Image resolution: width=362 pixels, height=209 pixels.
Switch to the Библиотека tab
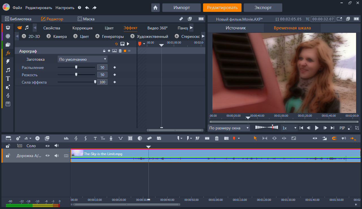(18, 19)
